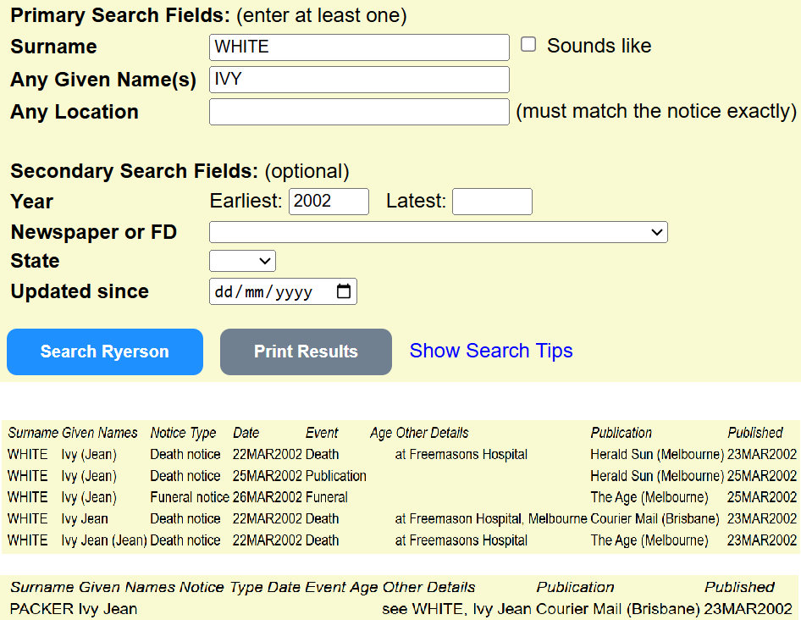
Task: Click the Funeral event cell
Action: [x=327, y=497]
